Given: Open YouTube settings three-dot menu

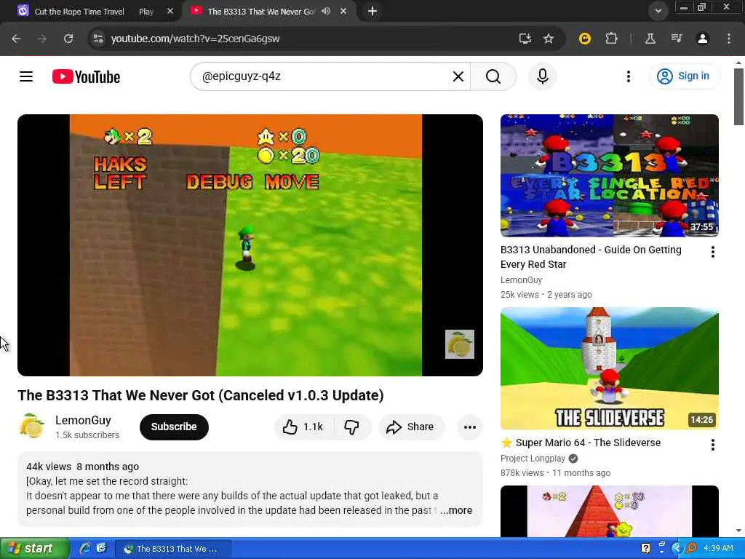Looking at the screenshot, I should pyautogui.click(x=628, y=76).
